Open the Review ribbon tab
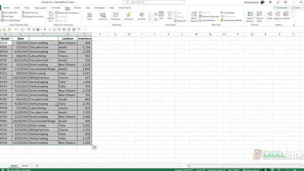304x171 pixels. [x=77, y=8]
